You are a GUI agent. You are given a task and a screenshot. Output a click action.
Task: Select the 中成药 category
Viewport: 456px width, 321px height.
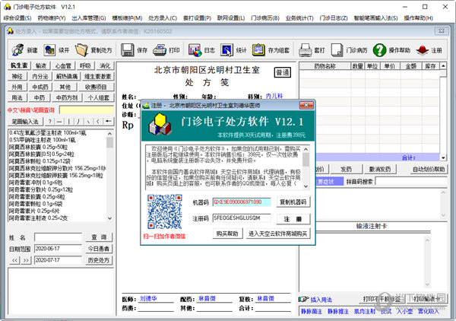[x=40, y=87]
